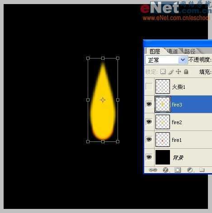Click the middle-left transform handle
This screenshot has height=213, width=212.
point(88,100)
